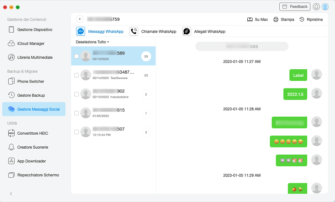The width and height of the screenshot is (335, 202).
Task: Collapse the left sidebar with the chevron
Action: [11, 193]
